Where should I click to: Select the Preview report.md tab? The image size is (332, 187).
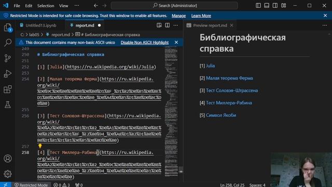[210, 25]
